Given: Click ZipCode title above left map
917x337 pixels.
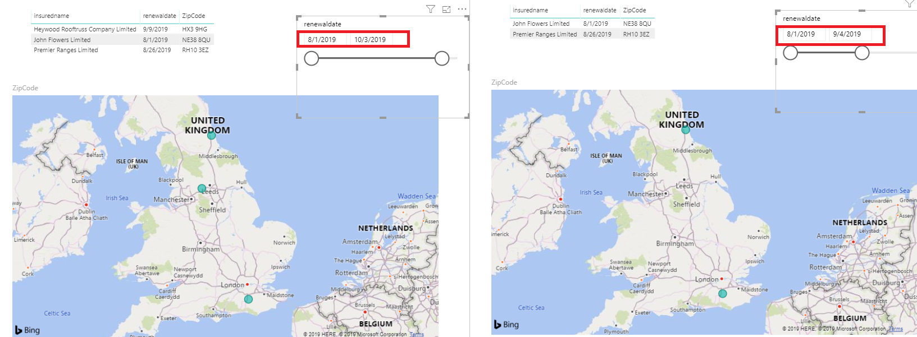Looking at the screenshot, I should [25, 88].
